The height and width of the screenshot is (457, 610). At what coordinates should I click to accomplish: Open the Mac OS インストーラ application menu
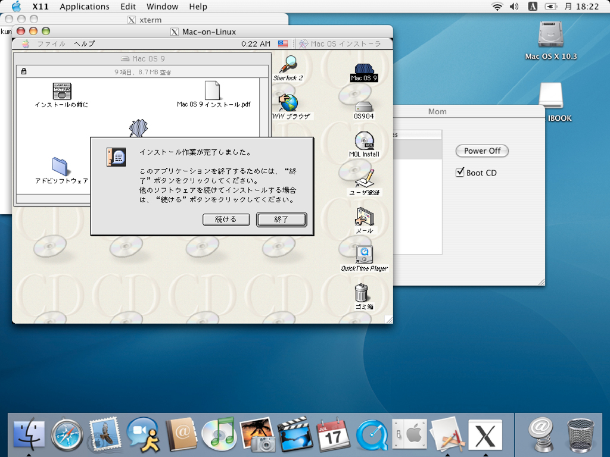340,44
